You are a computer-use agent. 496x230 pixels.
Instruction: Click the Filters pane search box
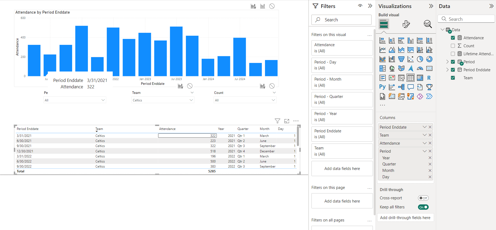341,20
